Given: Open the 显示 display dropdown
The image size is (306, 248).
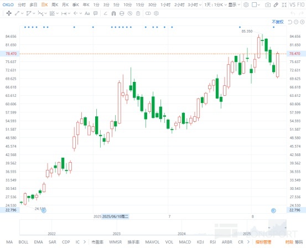Looking at the screenshot, I should 234,4.
